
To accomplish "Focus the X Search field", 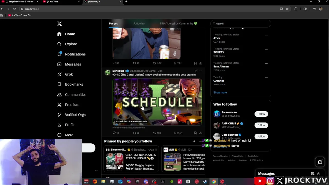I will 241,23.
